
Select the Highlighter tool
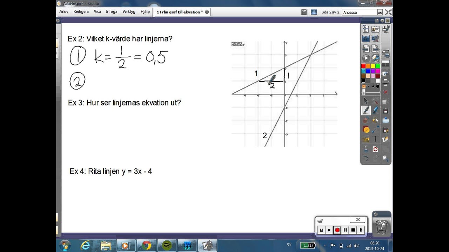click(376, 110)
